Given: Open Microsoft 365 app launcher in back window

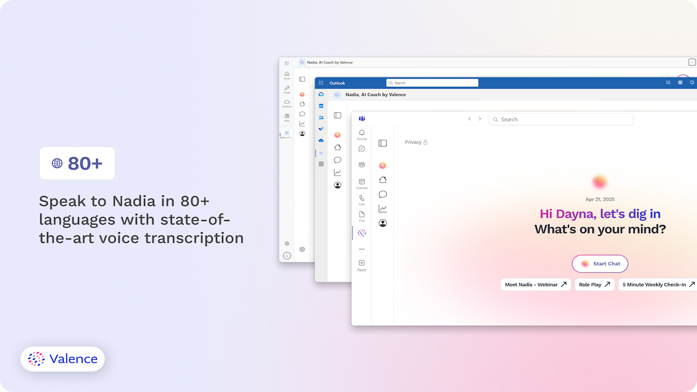Looking at the screenshot, I should click(287, 63).
